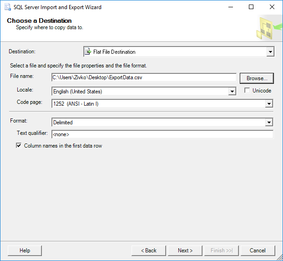Click the Text qualifier input field
This screenshot has height=261, width=283.
(x=162, y=134)
